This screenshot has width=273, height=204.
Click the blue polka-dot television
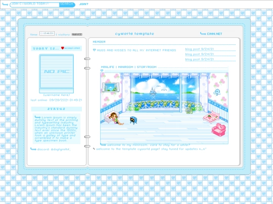133,120
